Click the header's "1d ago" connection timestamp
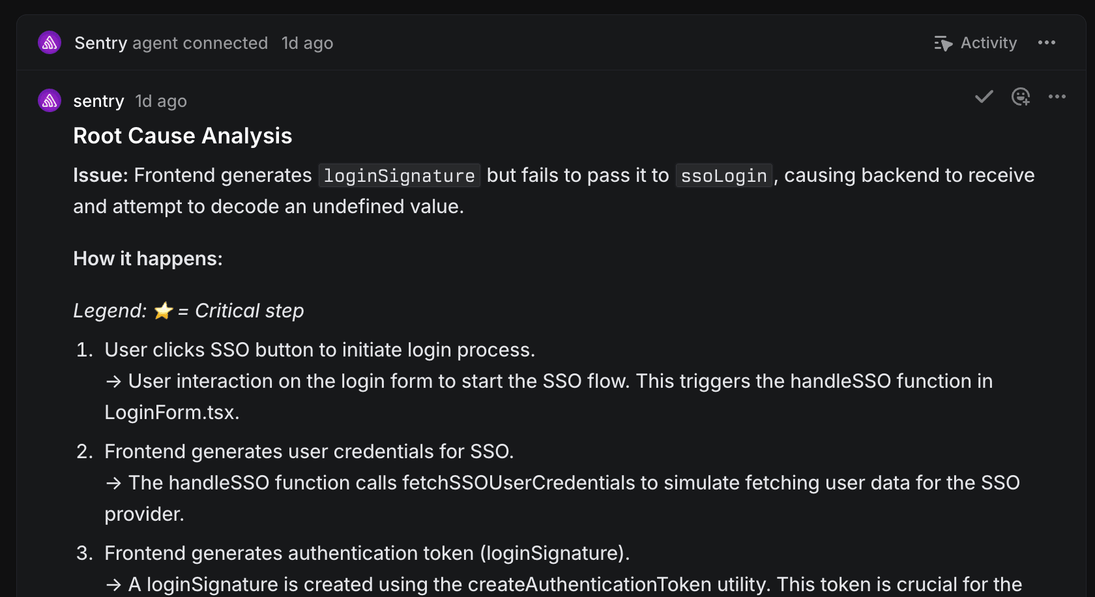Screen dimensions: 1095x597 tap(307, 43)
